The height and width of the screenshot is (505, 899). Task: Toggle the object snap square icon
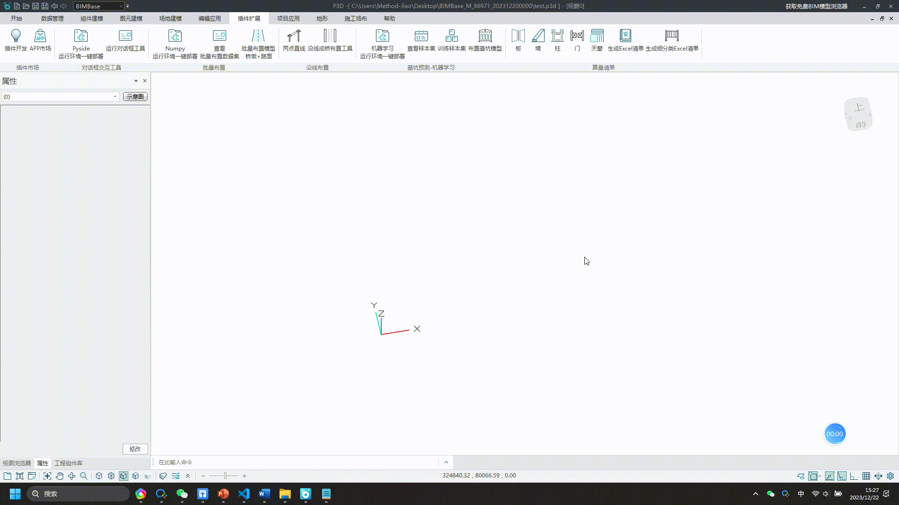[813, 476]
